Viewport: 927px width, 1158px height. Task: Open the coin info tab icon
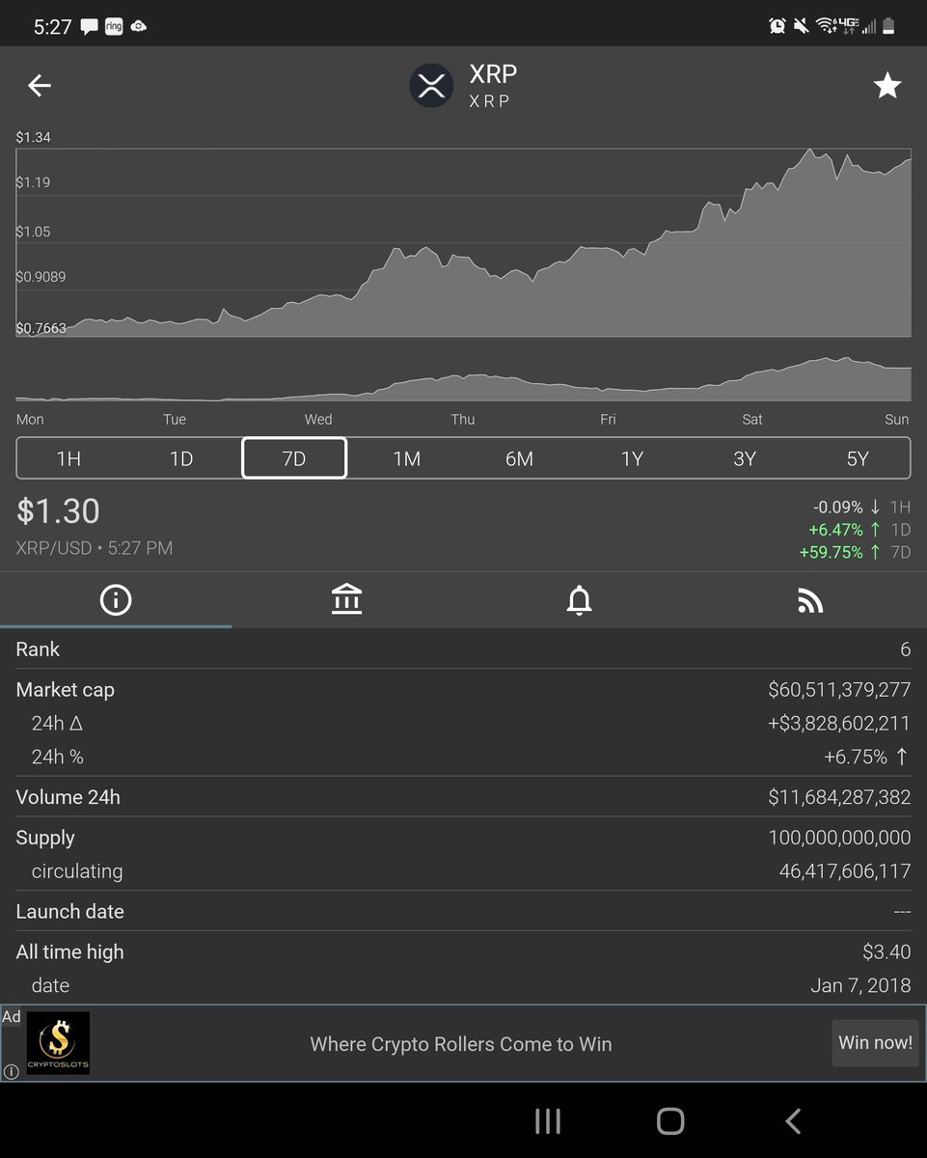pos(116,599)
